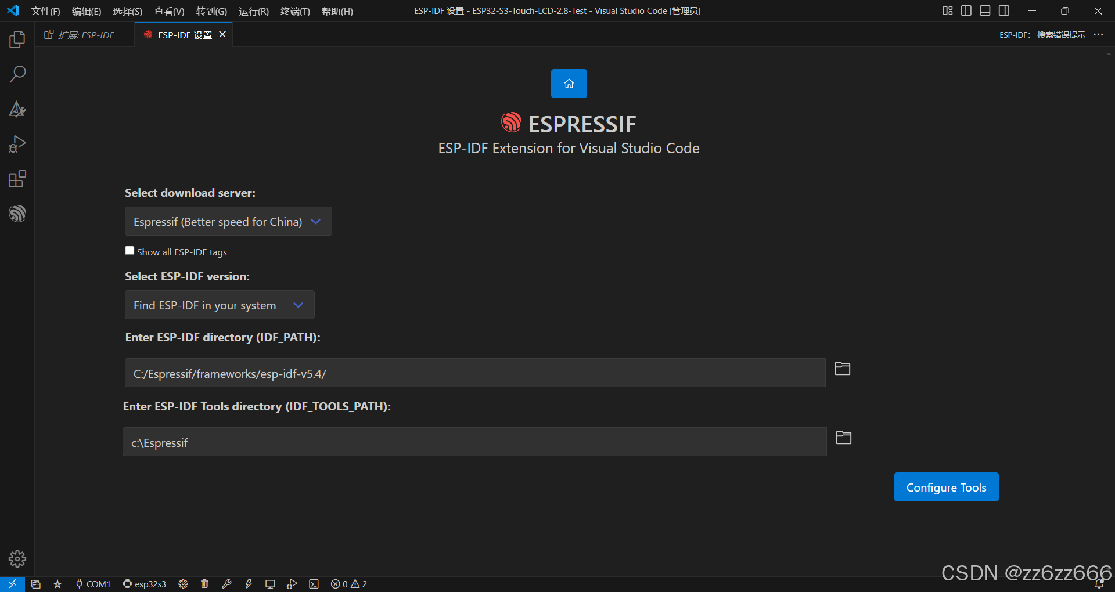Open the 终端(T) menu
Image resolution: width=1115 pixels, height=592 pixels.
click(295, 11)
